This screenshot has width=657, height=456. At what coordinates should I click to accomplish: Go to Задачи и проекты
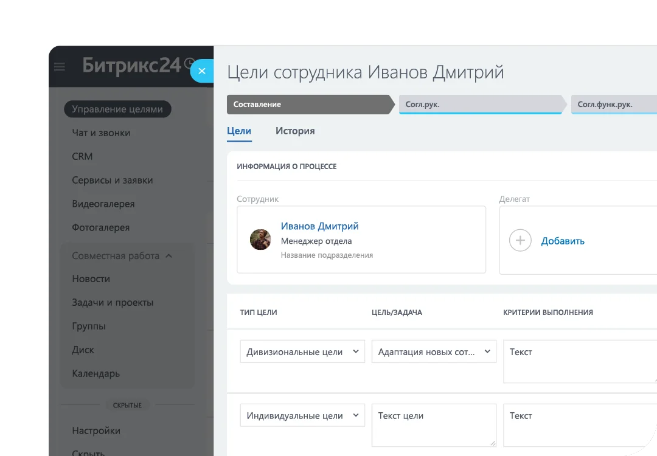pos(113,302)
